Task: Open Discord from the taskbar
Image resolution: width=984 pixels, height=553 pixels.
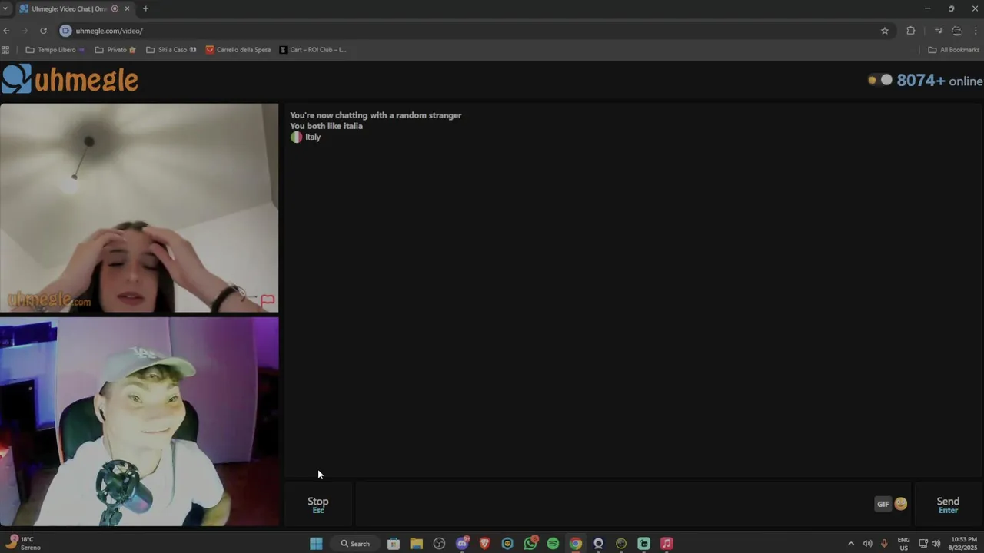Action: [462, 544]
